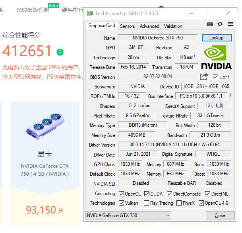Click the Driver Date value Jun 21, 2021
The height and width of the screenshot is (233, 242).
point(138,154)
